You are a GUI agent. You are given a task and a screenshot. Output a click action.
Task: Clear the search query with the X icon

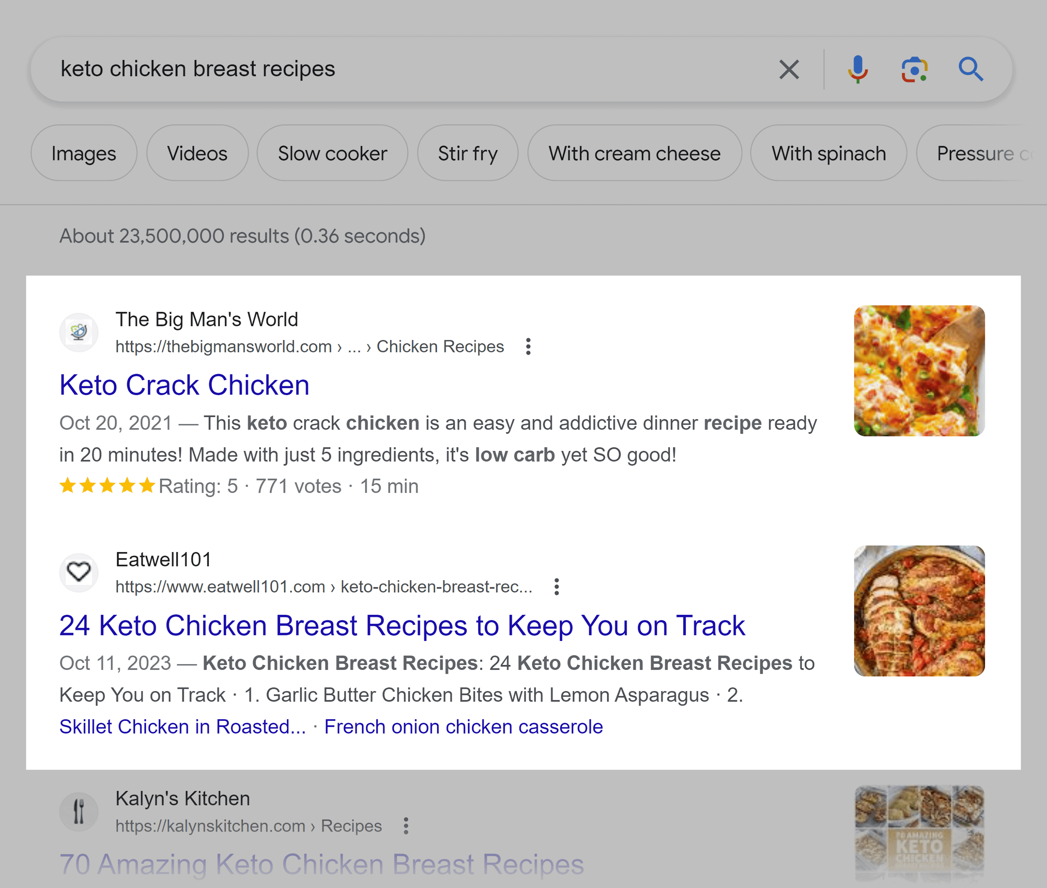point(789,70)
